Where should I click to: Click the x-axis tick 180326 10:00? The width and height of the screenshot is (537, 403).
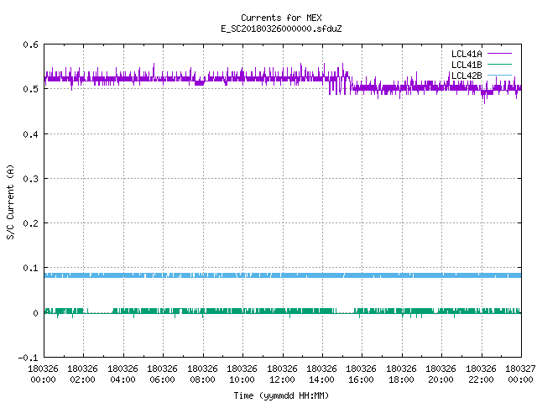pyautogui.click(x=242, y=374)
